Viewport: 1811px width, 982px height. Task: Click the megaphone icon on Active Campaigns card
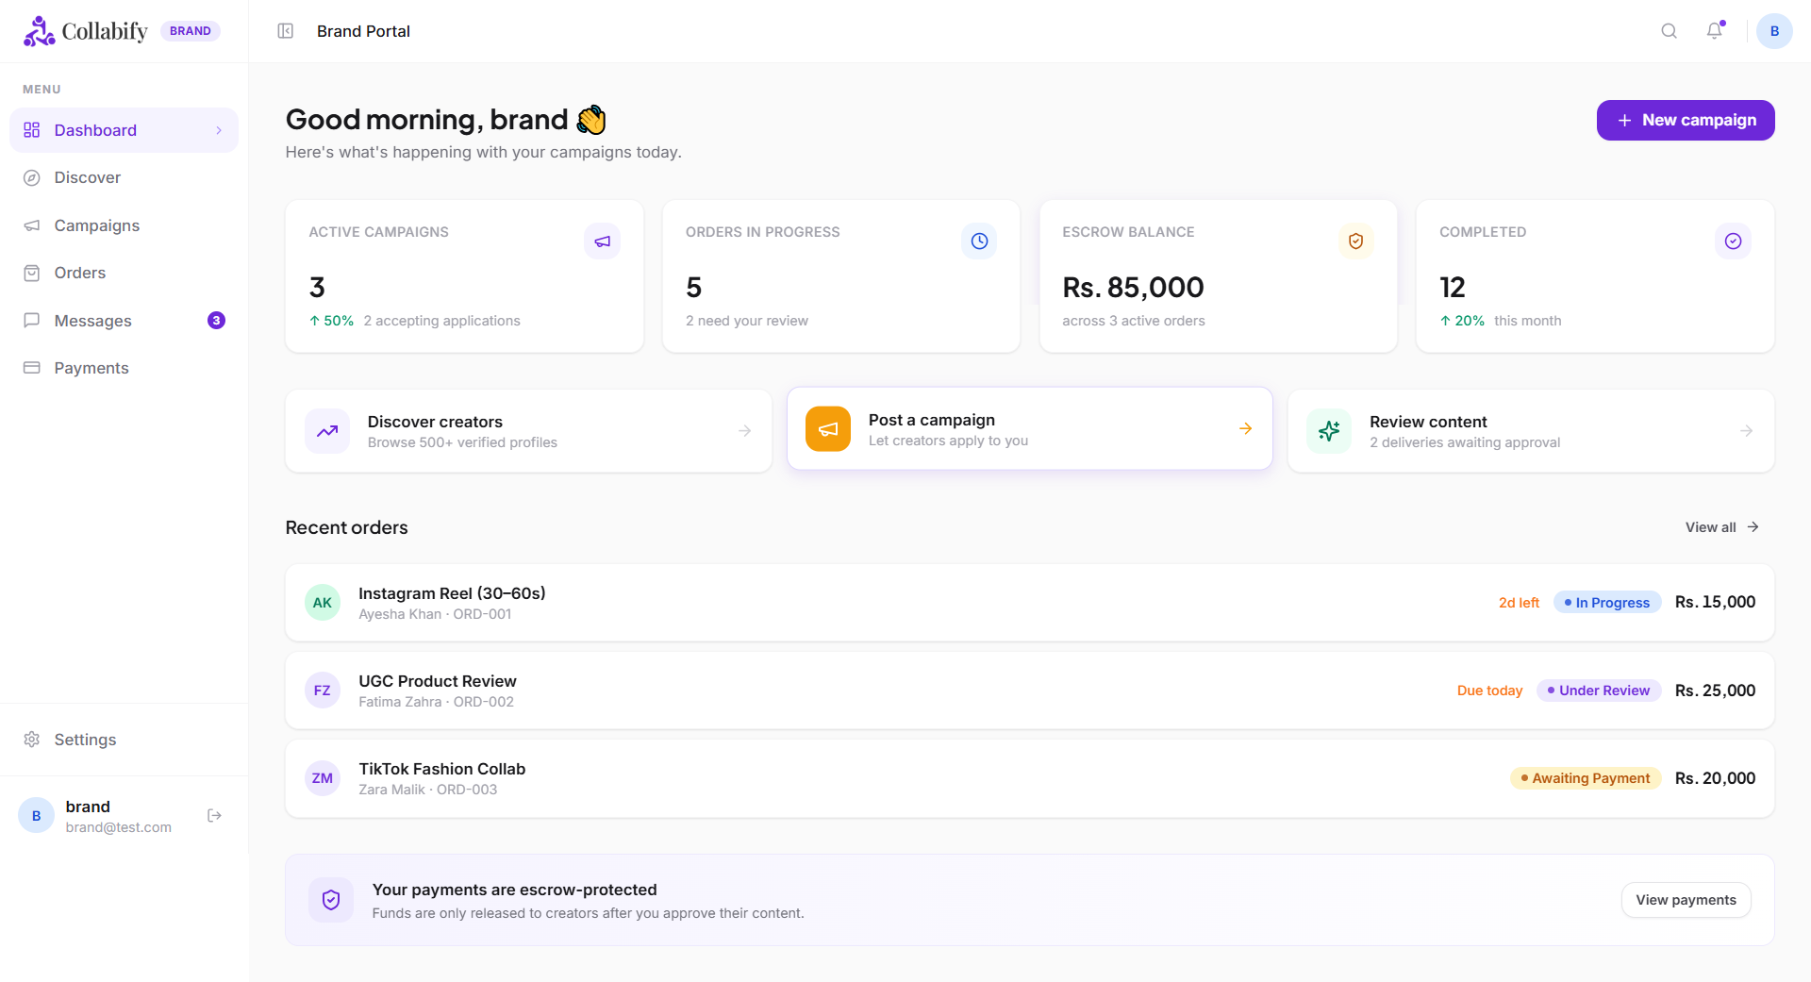click(x=602, y=241)
